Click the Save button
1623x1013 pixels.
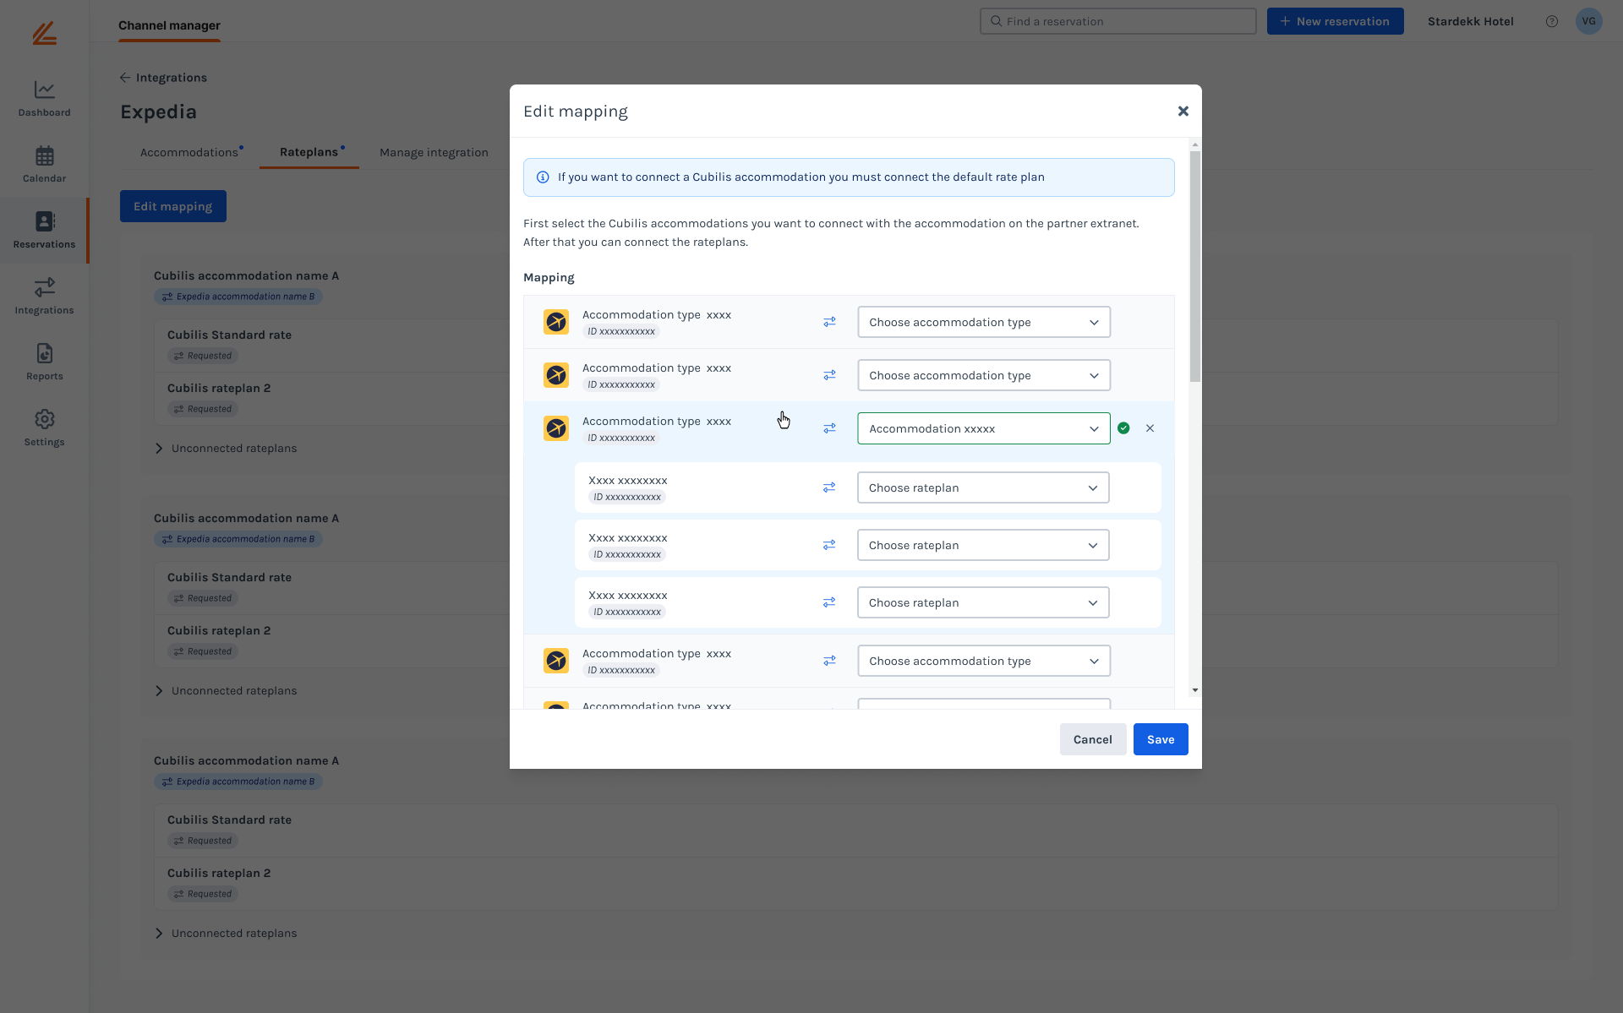click(x=1160, y=739)
